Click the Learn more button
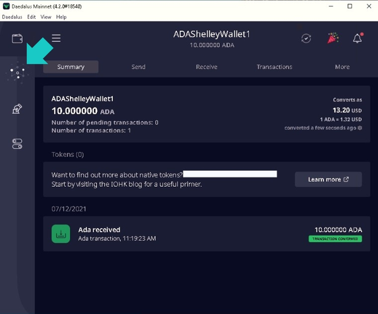This screenshot has width=378, height=314. [x=328, y=179]
